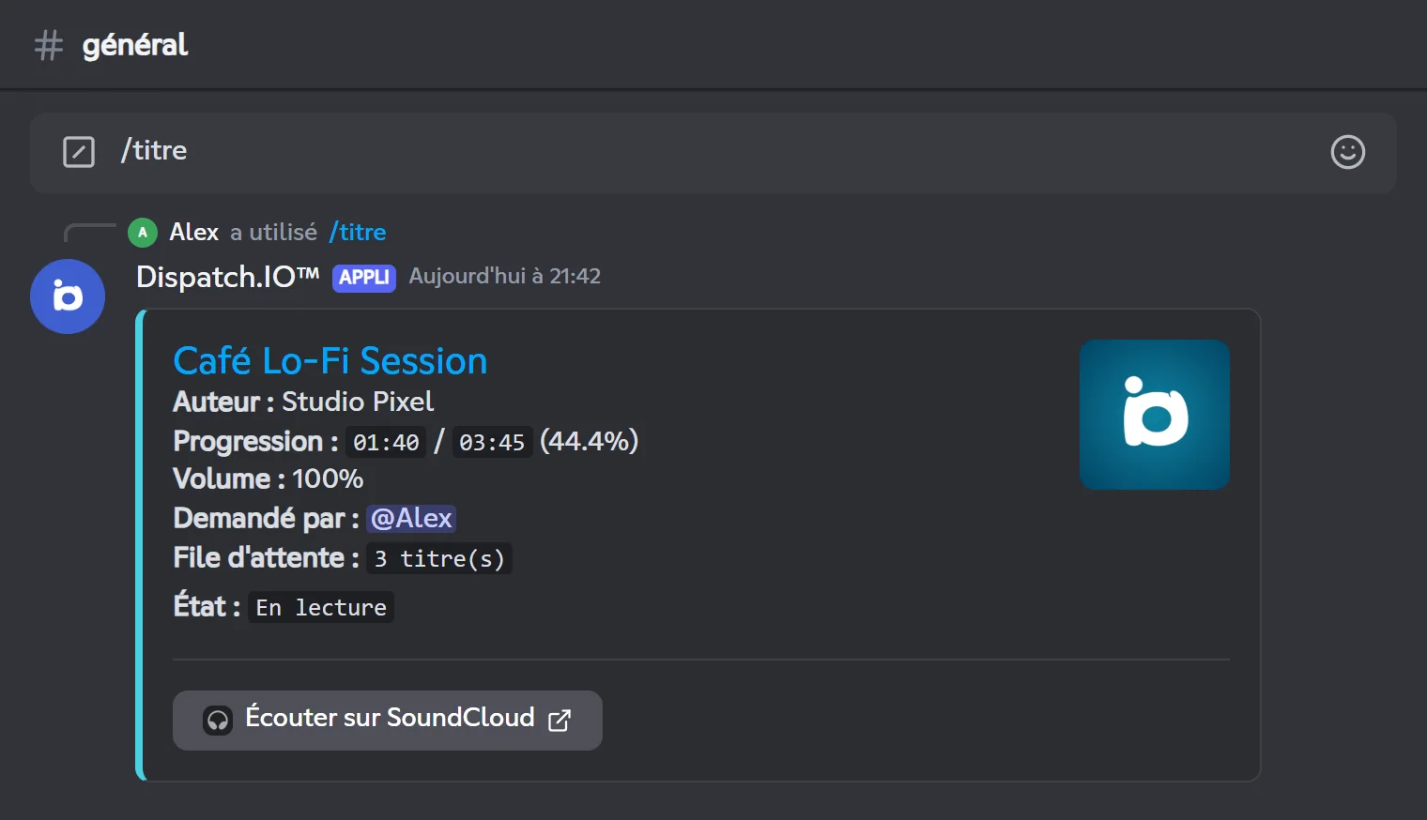Click the timestamp Aujourd'hui à 21:42
This screenshot has height=820, width=1427.
(505, 276)
